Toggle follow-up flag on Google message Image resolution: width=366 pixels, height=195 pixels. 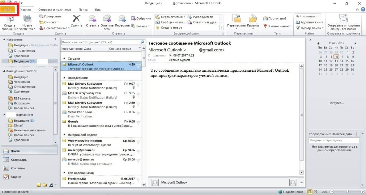pos(138,123)
